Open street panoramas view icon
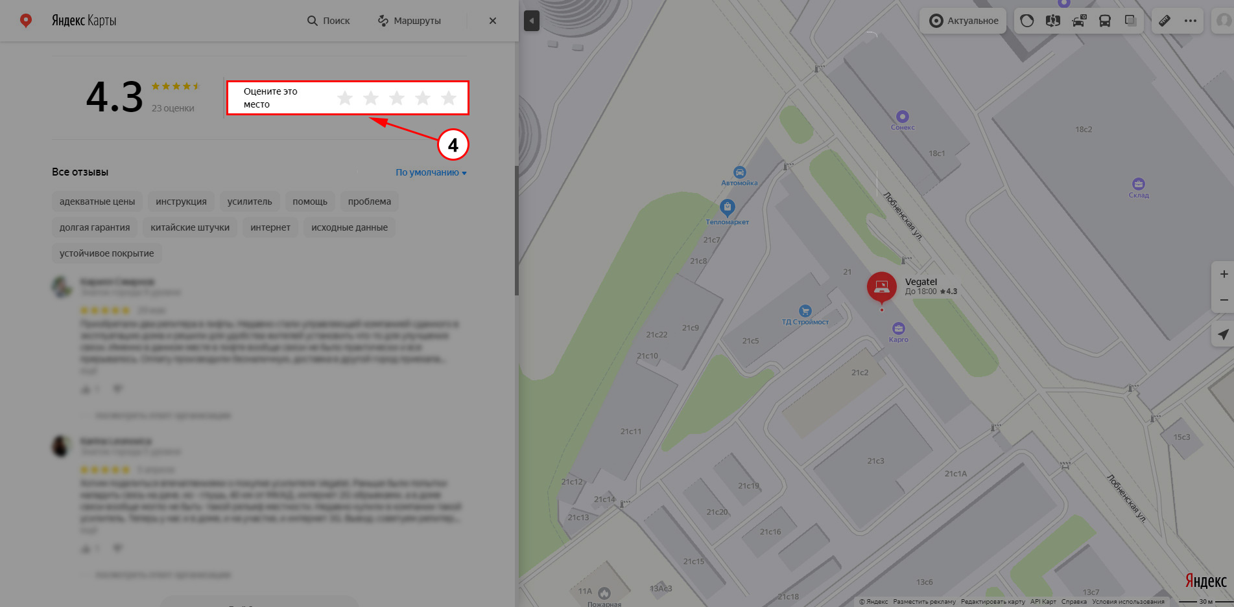1234x607 pixels. (1053, 21)
